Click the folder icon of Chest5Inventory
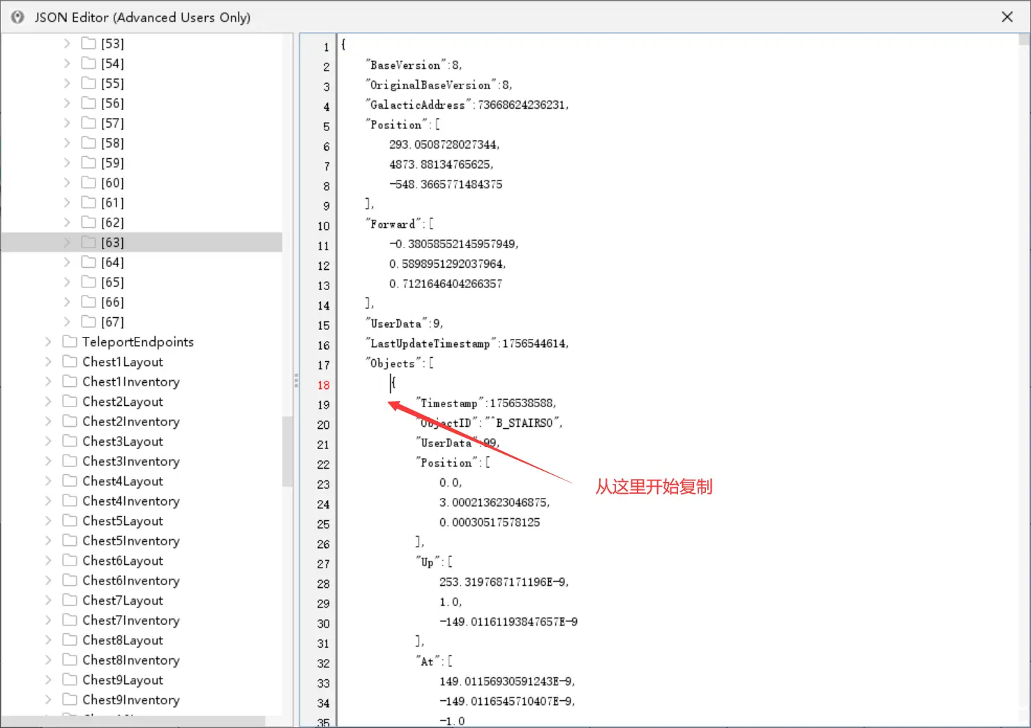The image size is (1031, 728). (70, 540)
